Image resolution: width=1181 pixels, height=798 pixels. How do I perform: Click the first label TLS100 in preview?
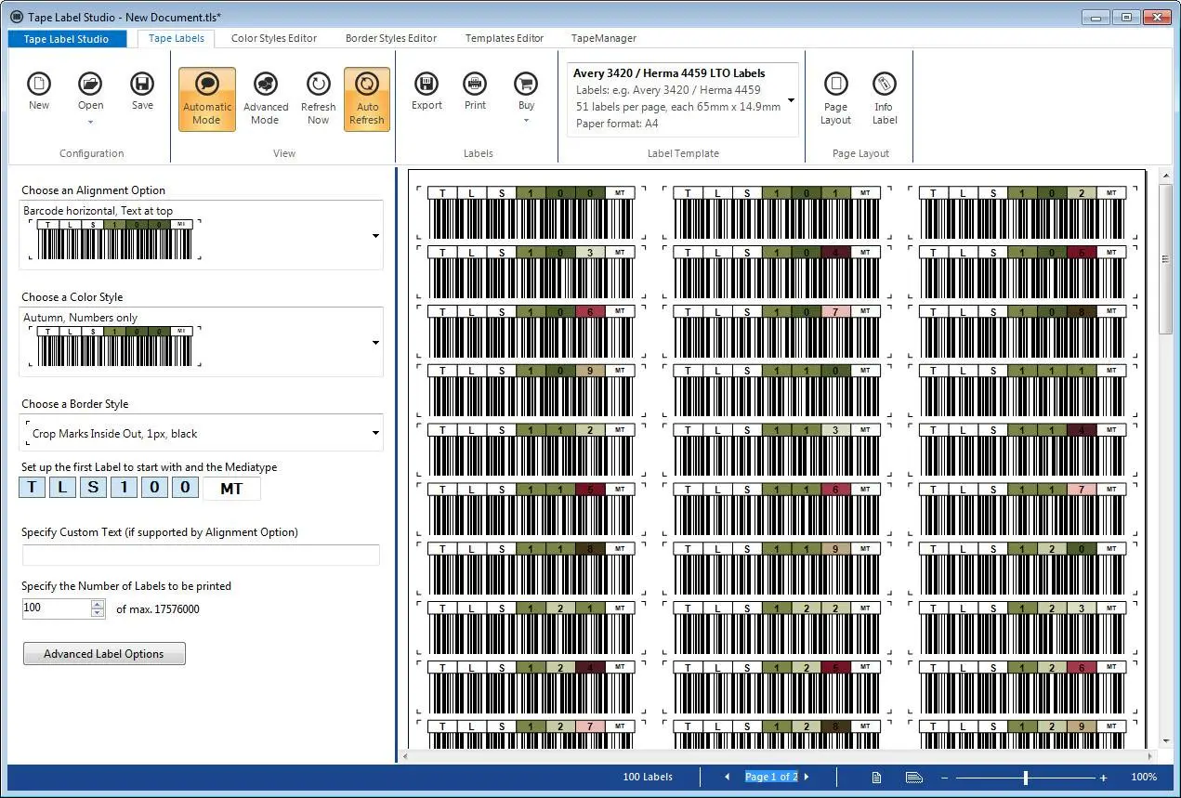click(531, 212)
